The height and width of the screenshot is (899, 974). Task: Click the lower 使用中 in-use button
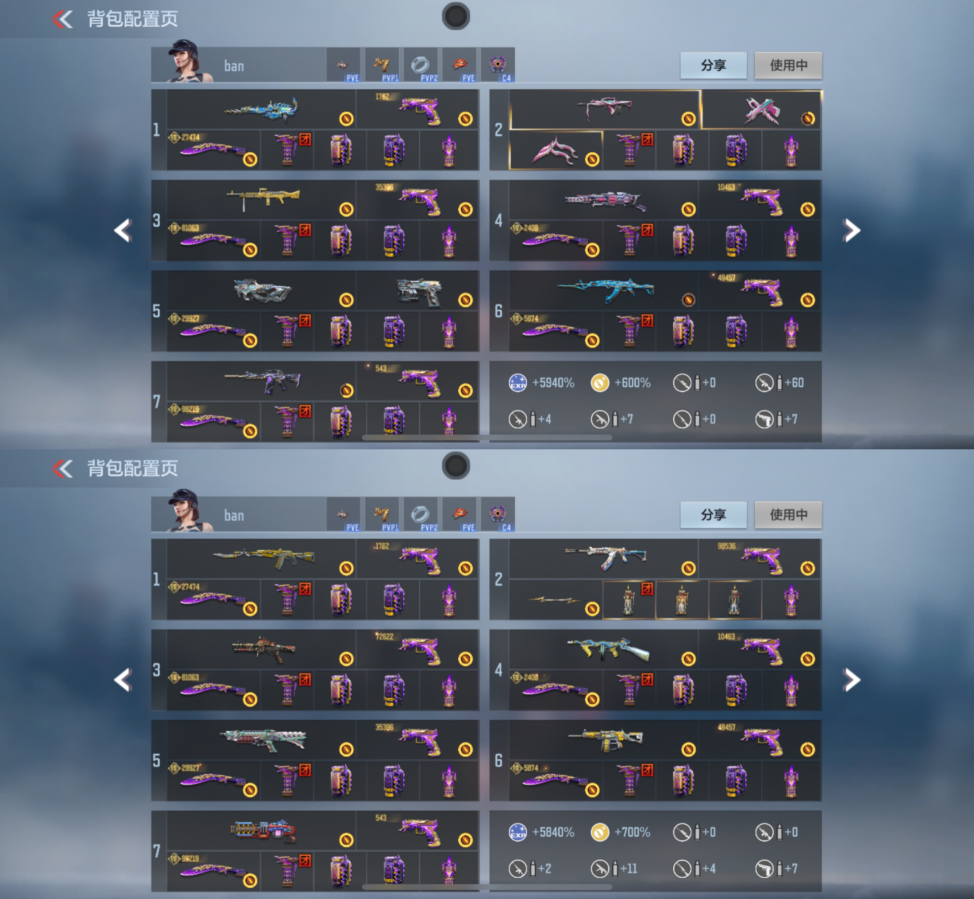tap(788, 515)
